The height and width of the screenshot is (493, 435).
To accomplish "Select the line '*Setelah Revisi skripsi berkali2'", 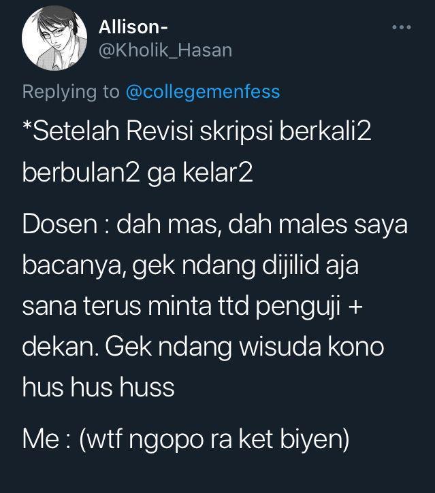I will pos(197,131).
